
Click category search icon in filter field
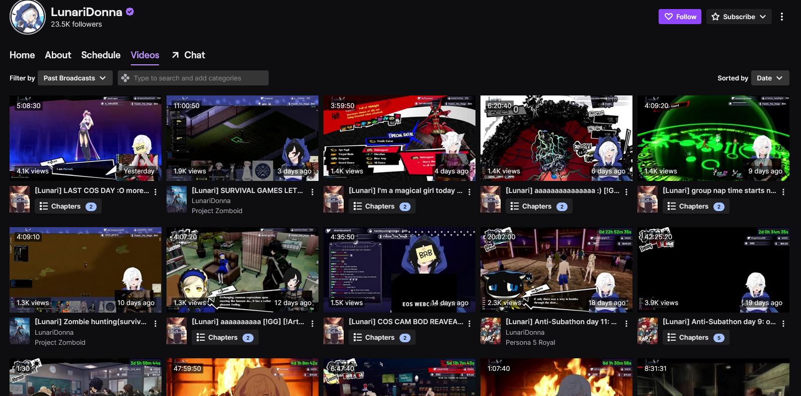[x=125, y=78]
